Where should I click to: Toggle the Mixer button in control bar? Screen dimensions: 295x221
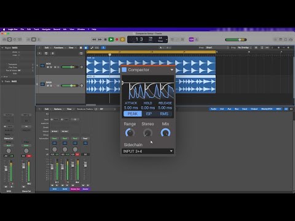pyautogui.click(x=34, y=39)
